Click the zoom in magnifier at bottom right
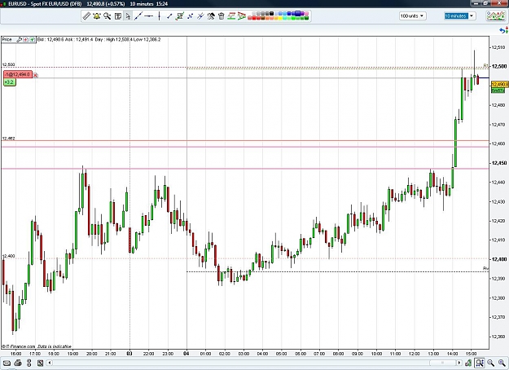 502,363
